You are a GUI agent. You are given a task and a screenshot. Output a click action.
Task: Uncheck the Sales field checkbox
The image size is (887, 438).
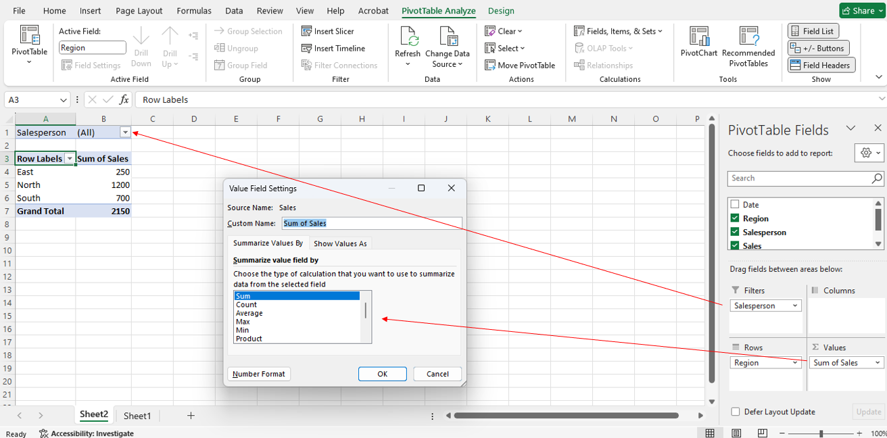coord(734,246)
